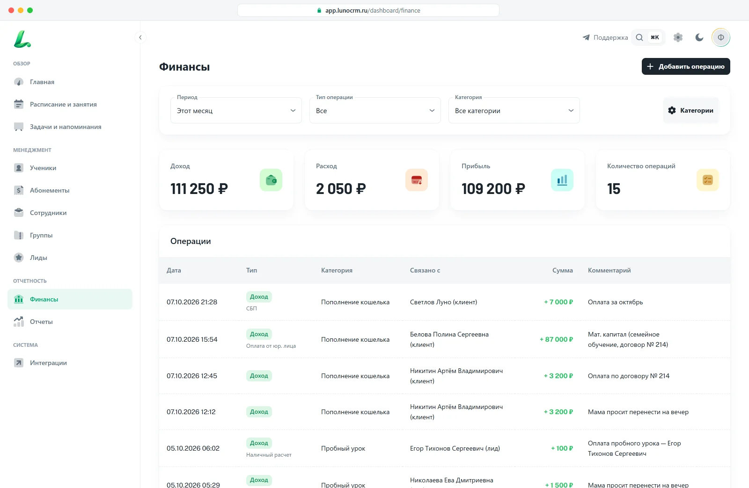
Task: Click the Luno logo icon
Action: click(22, 39)
